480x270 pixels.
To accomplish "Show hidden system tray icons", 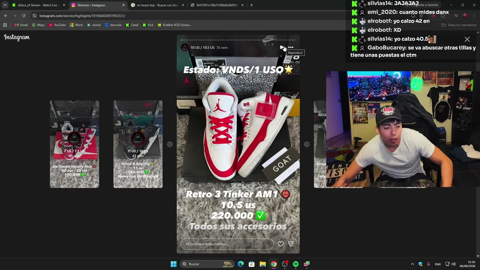I will coord(412,264).
